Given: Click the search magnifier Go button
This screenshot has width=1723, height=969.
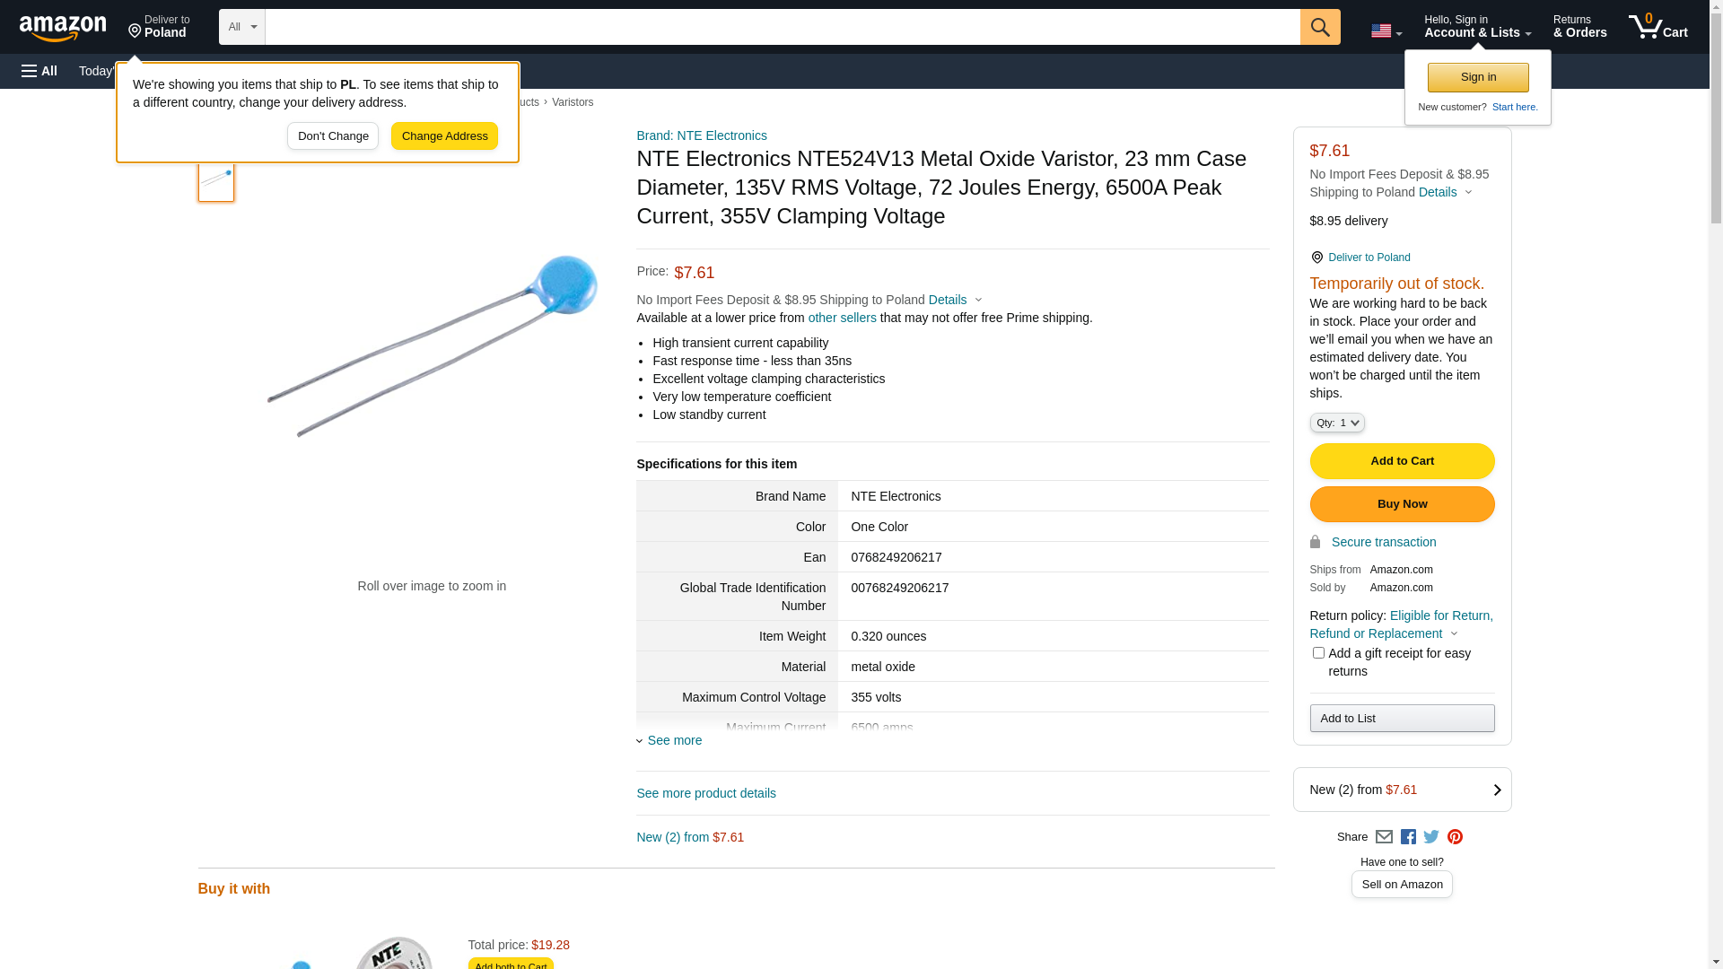Looking at the screenshot, I should tap(1319, 27).
